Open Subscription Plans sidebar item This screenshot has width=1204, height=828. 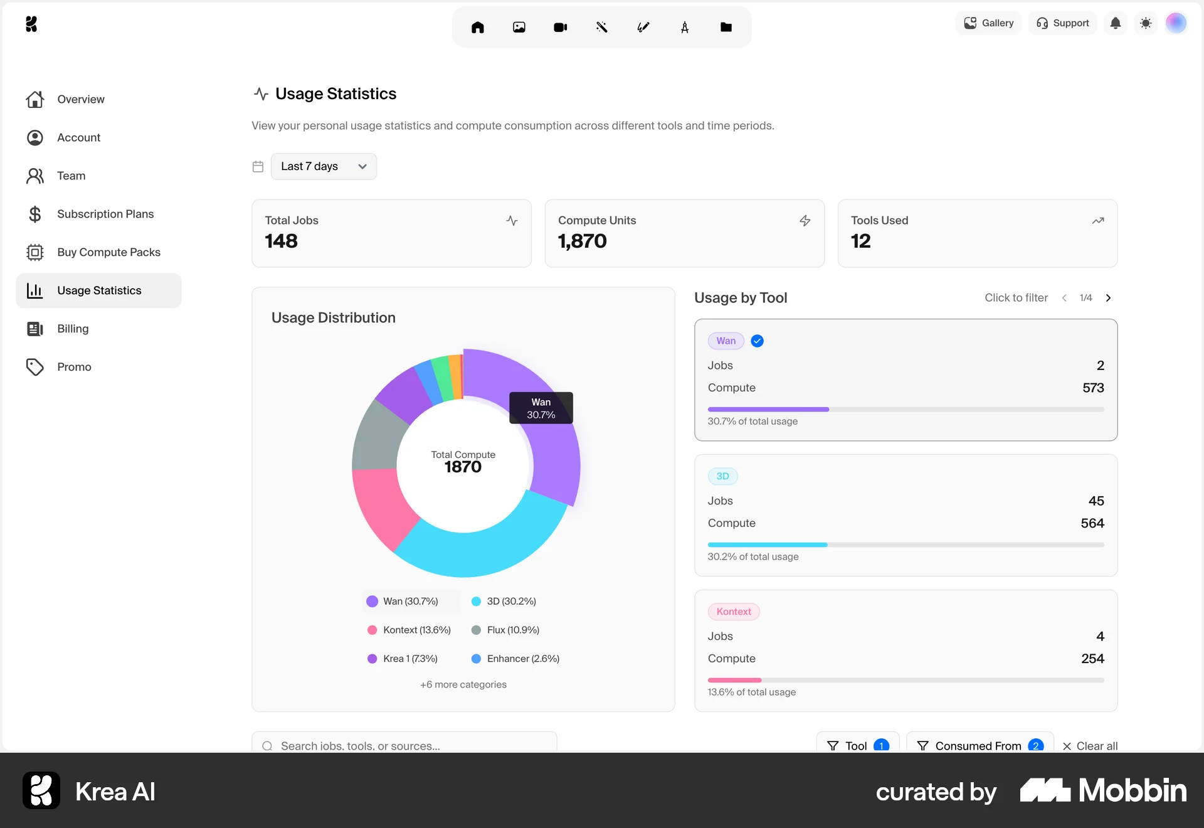click(x=105, y=214)
